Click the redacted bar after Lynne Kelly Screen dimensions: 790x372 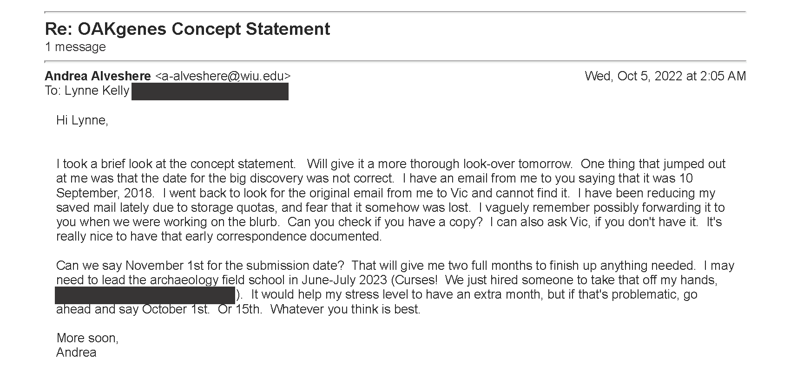click(210, 91)
